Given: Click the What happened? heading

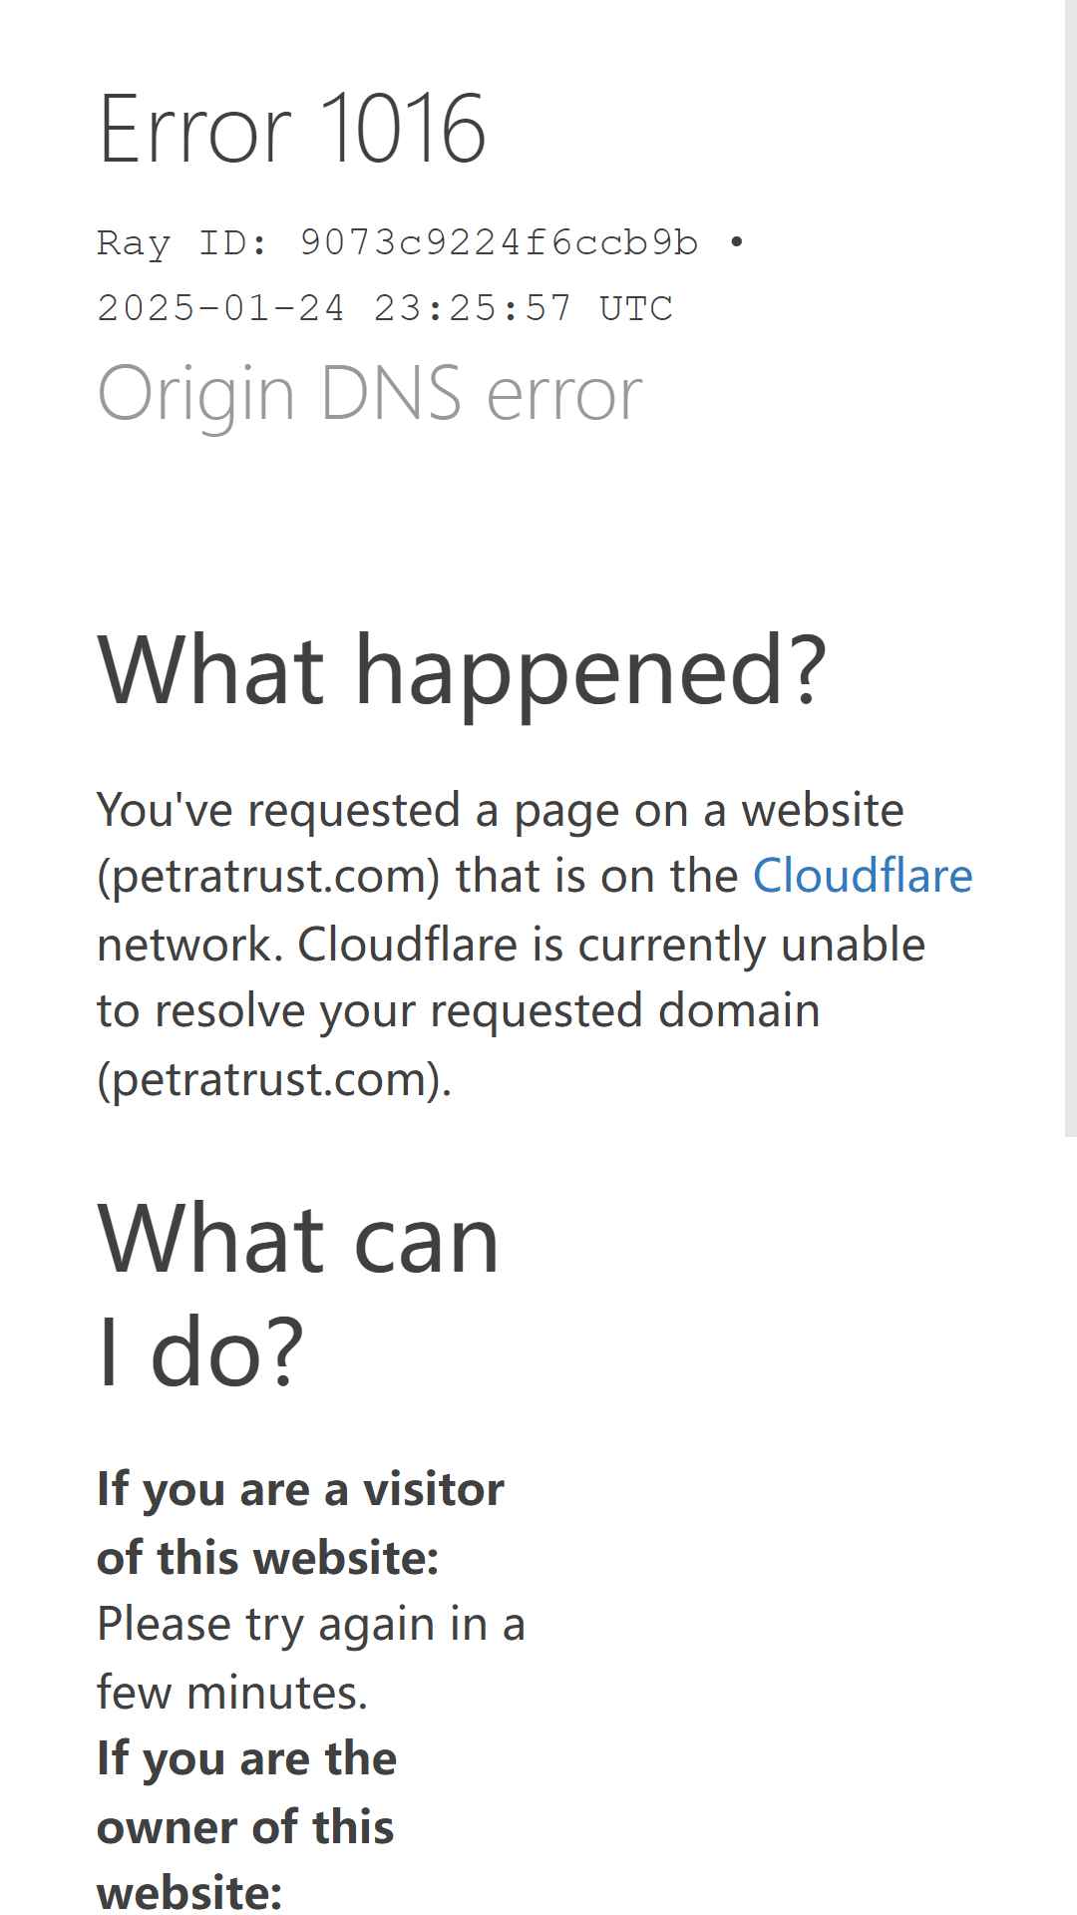Looking at the screenshot, I should 463,670.
